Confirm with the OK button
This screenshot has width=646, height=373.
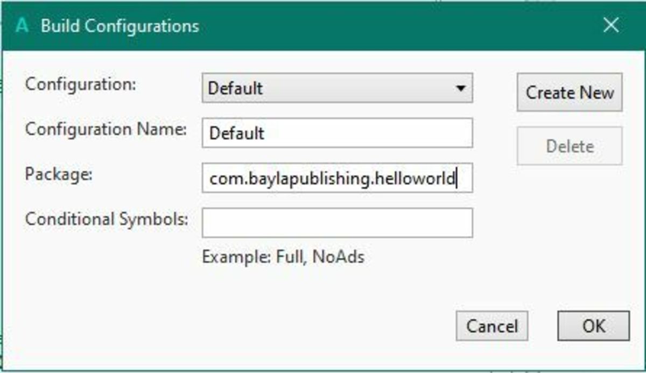click(x=592, y=326)
